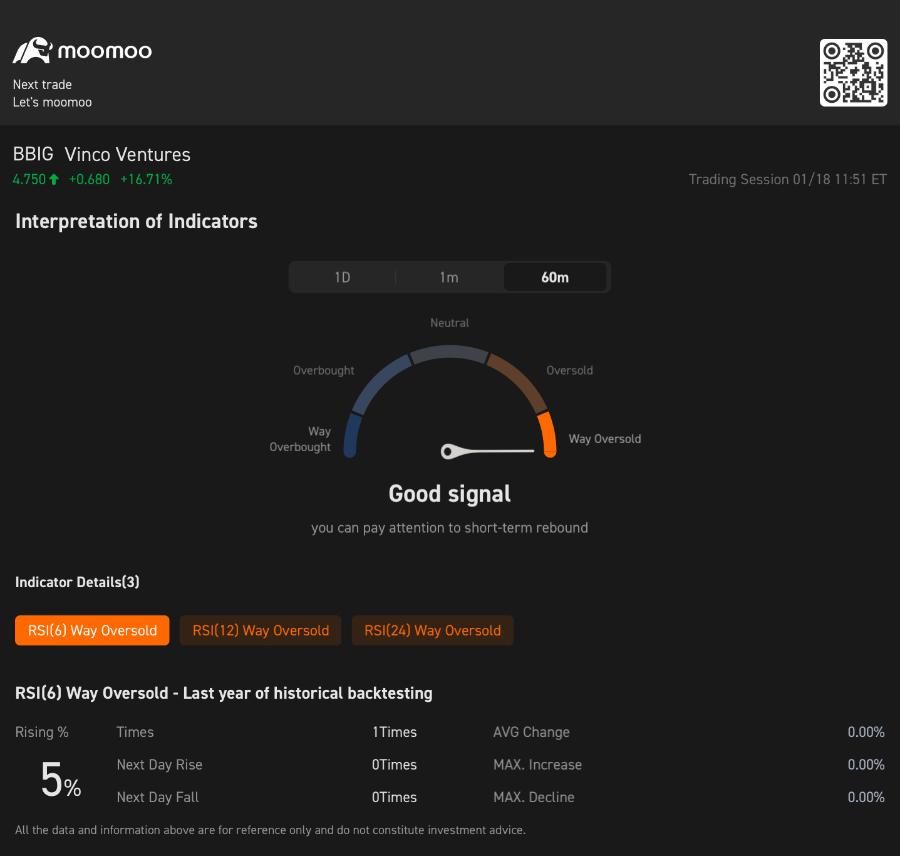Click the +16.71% percent change
The image size is (900, 856).
pyautogui.click(x=147, y=180)
